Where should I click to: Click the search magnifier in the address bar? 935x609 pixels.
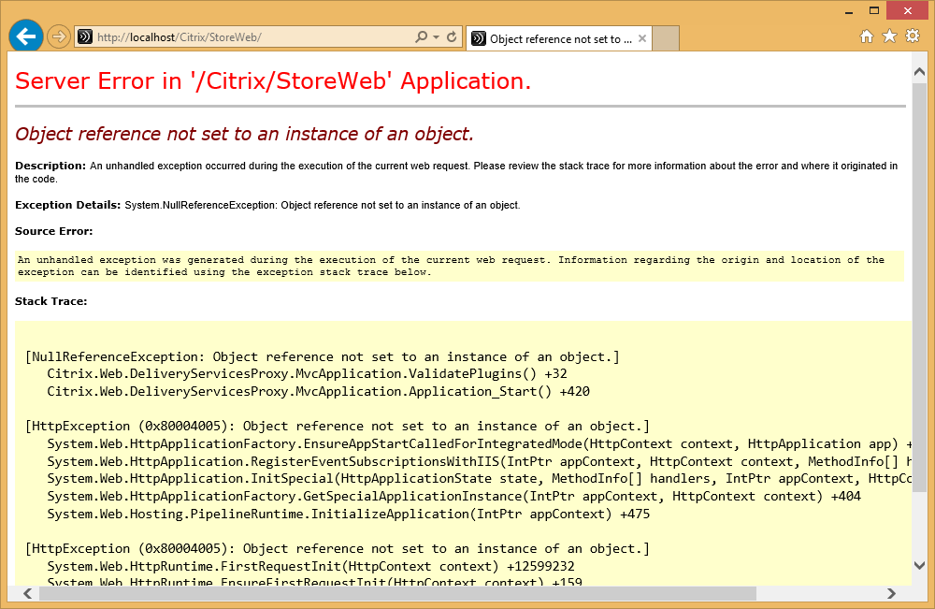coord(422,36)
